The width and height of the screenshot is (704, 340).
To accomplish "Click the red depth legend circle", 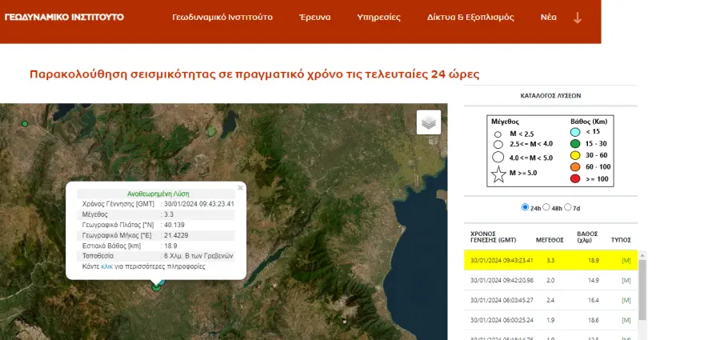I will click(x=574, y=179).
